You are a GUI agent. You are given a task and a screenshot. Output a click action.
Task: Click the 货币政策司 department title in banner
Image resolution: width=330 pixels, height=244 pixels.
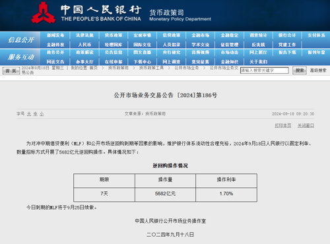pos(166,13)
